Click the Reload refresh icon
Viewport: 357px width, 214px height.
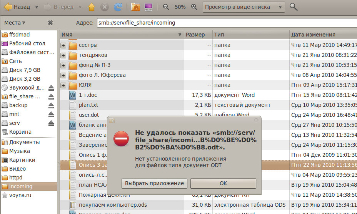118,7
